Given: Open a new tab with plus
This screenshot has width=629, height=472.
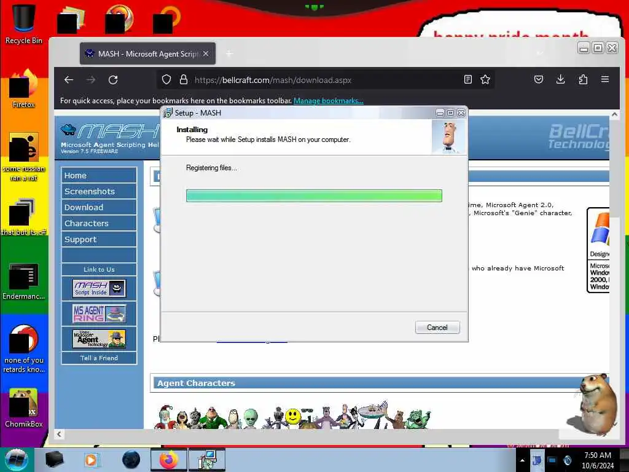Looking at the screenshot, I should (229, 54).
